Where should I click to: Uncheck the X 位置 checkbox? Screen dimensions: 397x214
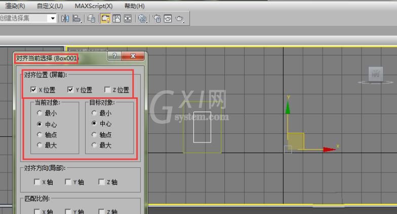33,89
